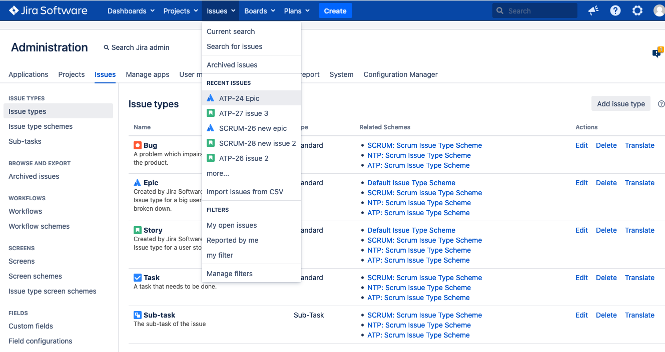Open Reported by me filter

point(251,240)
